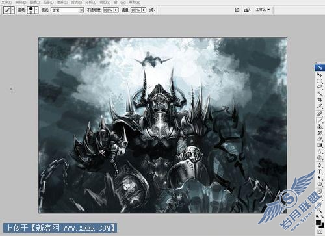This screenshot has width=325, height=236.
Task: Select the Notes tool
Action: pos(319,191)
